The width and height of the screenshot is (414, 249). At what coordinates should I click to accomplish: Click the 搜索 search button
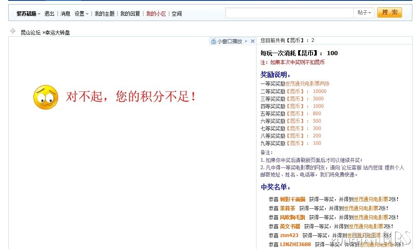[389, 13]
